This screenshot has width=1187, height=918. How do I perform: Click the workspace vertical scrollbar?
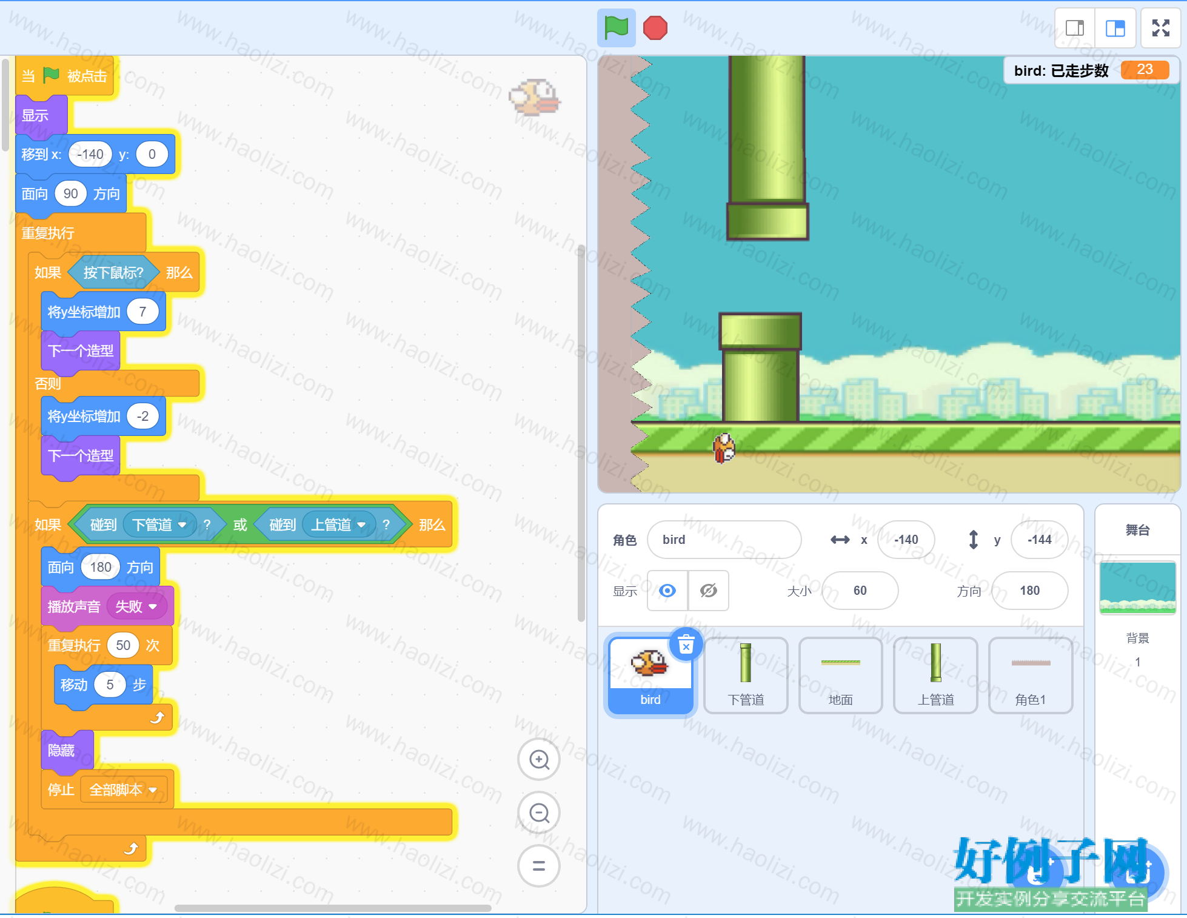click(581, 433)
